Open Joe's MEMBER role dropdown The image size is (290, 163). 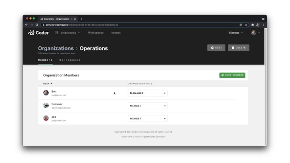tap(148, 118)
